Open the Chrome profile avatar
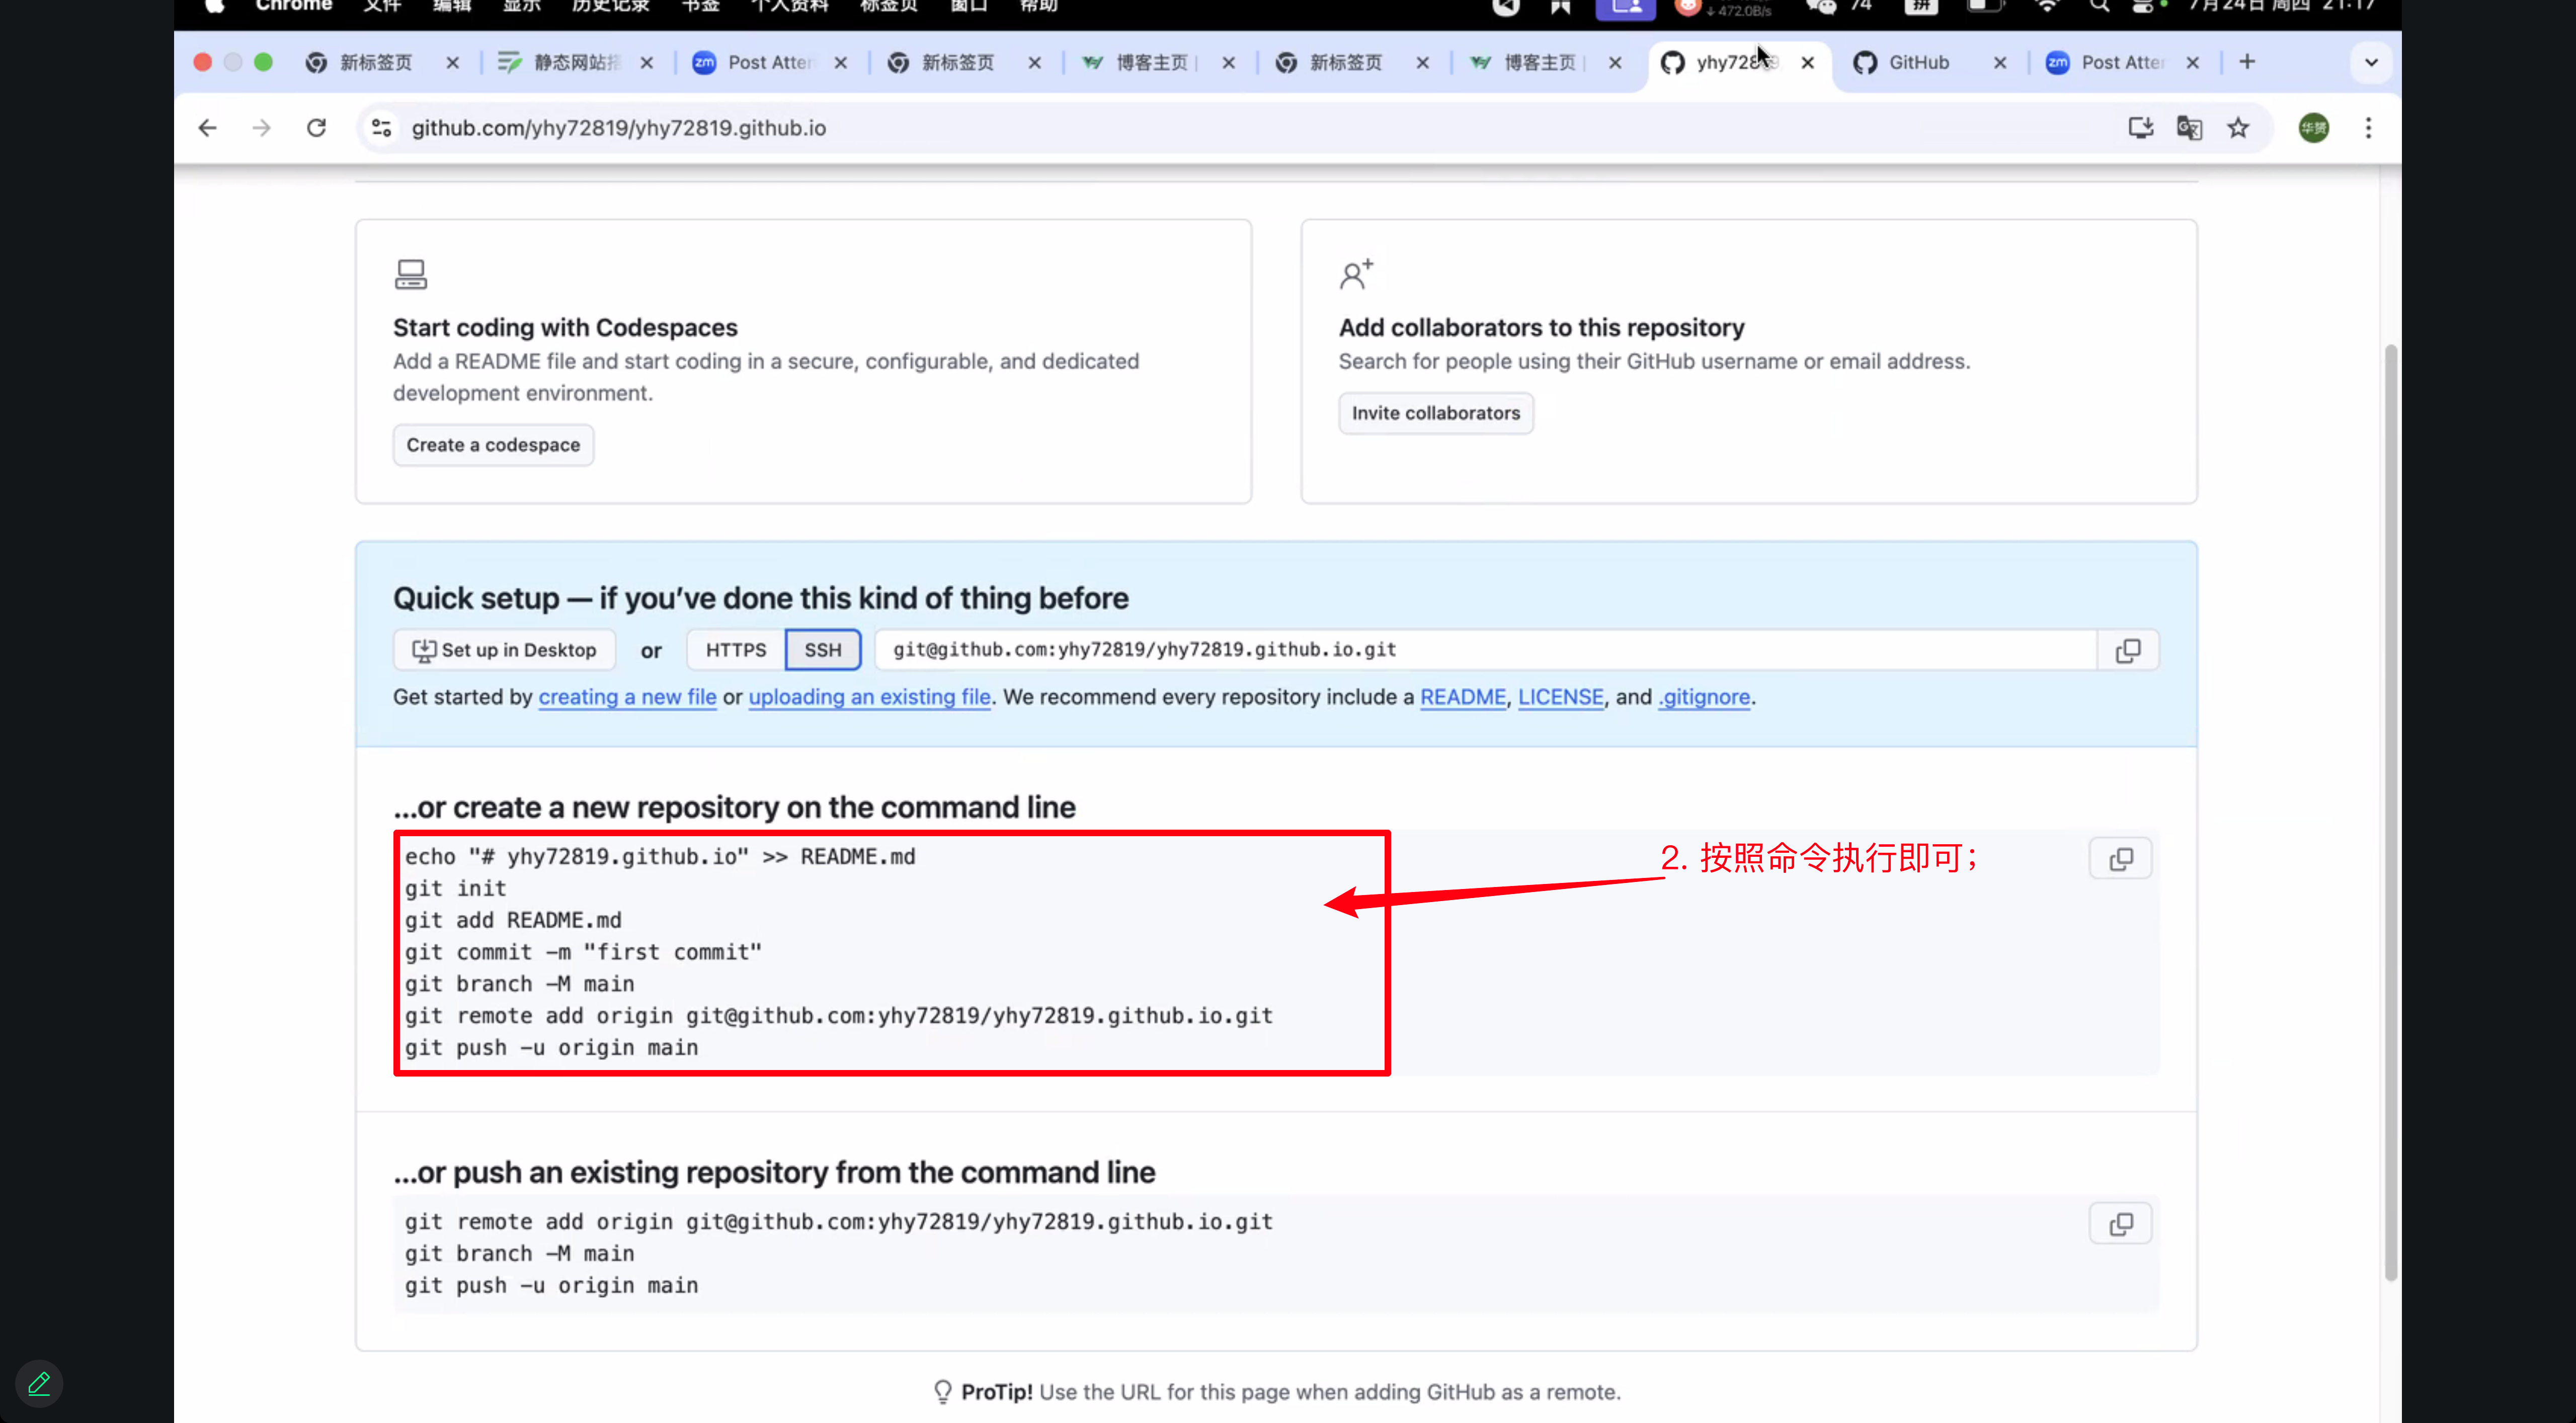The image size is (2576, 1423). (2313, 128)
